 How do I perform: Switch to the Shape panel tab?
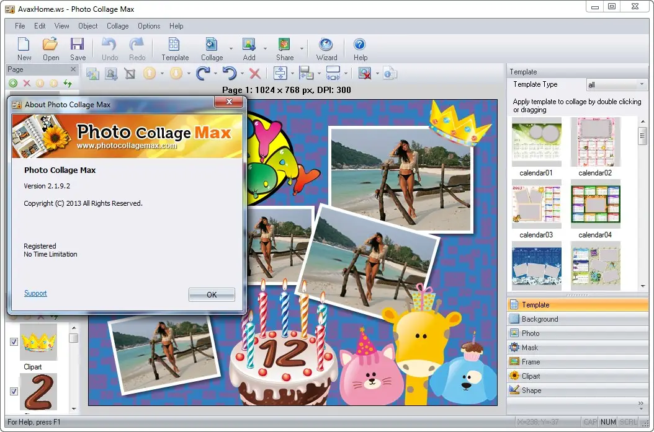[578, 390]
